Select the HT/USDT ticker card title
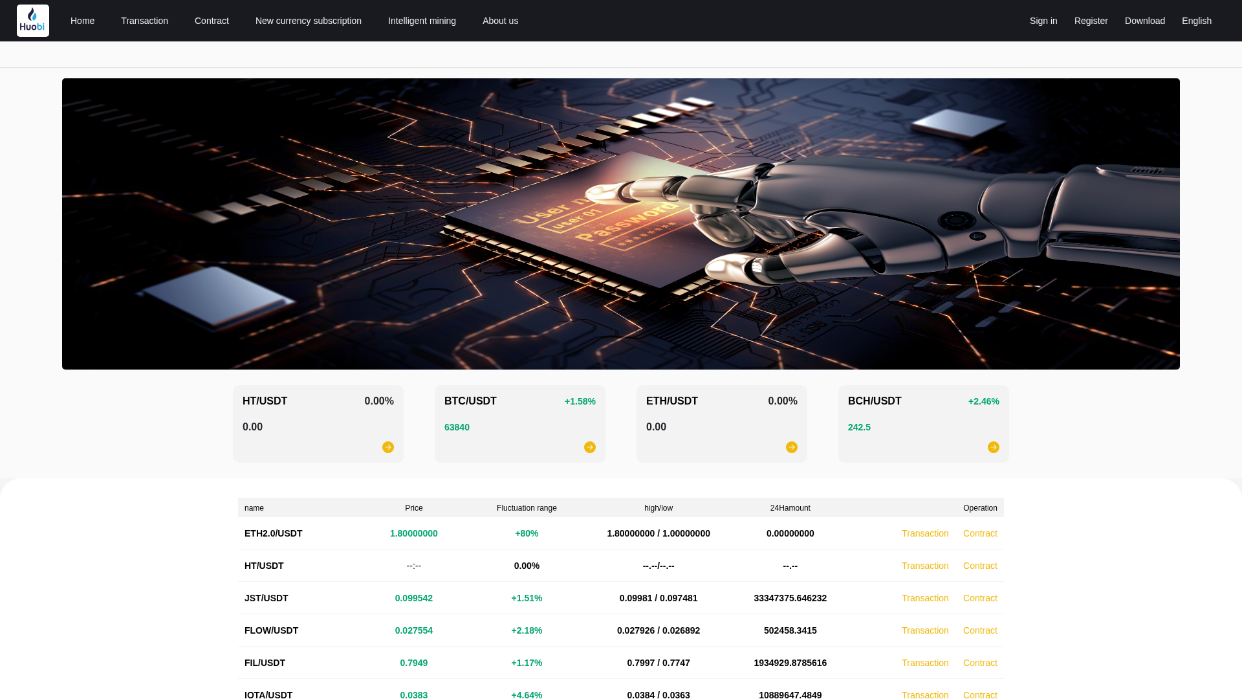 click(x=265, y=401)
